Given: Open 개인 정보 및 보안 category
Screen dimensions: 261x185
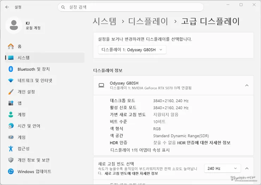Looking at the screenshot, I should pos(44,160).
